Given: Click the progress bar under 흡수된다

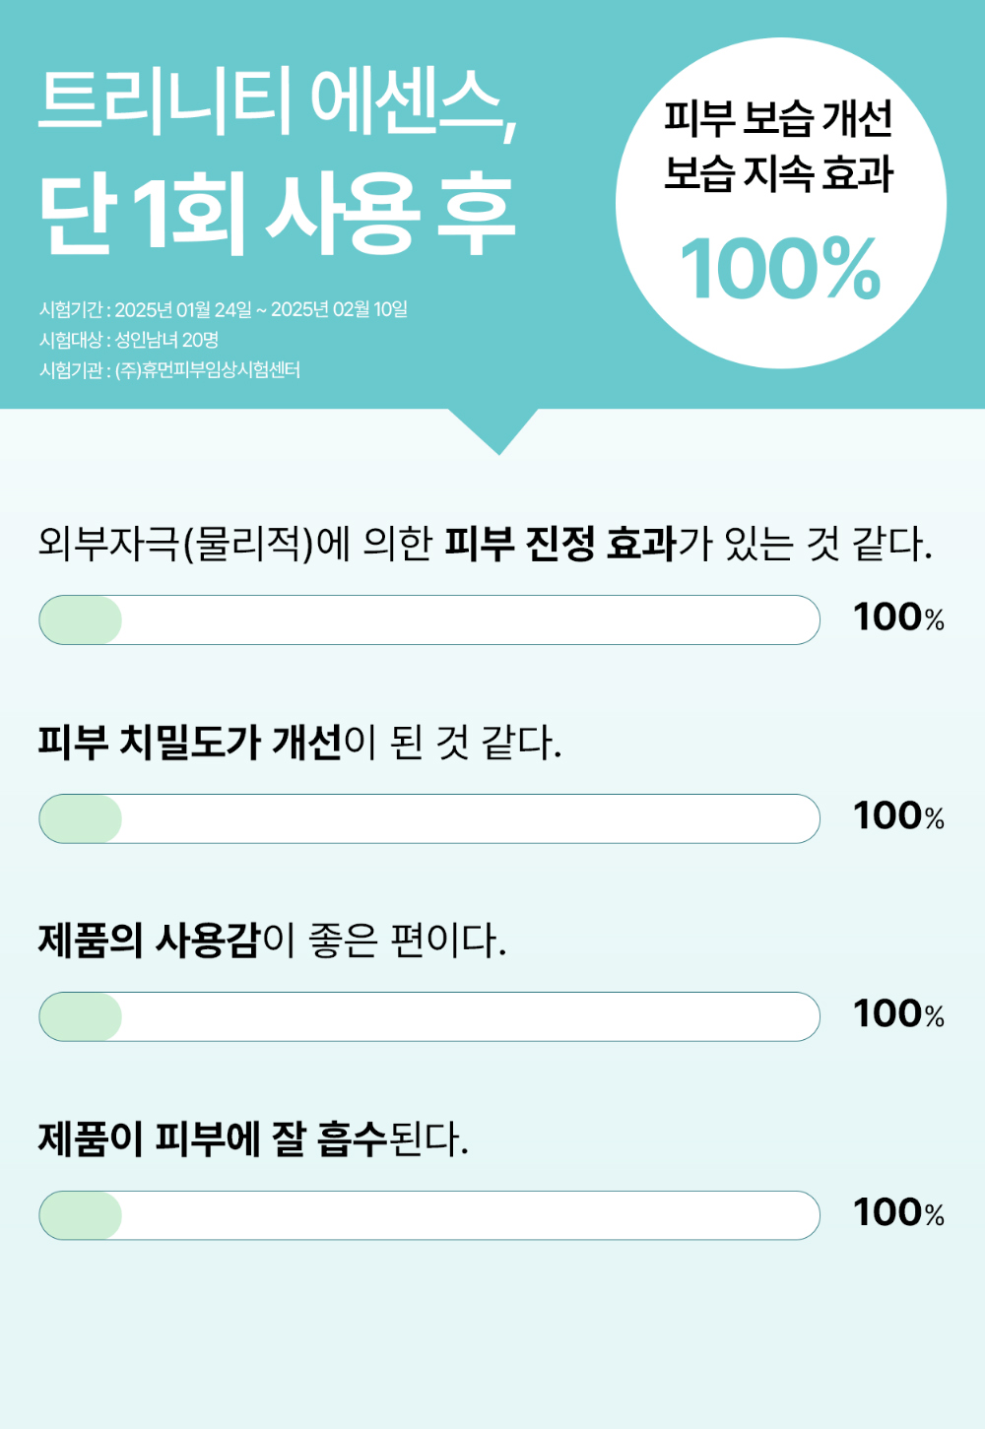Looking at the screenshot, I should click(x=429, y=1215).
